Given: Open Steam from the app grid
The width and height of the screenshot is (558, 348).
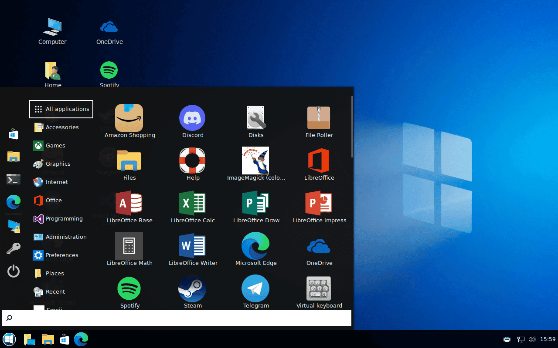Looking at the screenshot, I should [193, 292].
